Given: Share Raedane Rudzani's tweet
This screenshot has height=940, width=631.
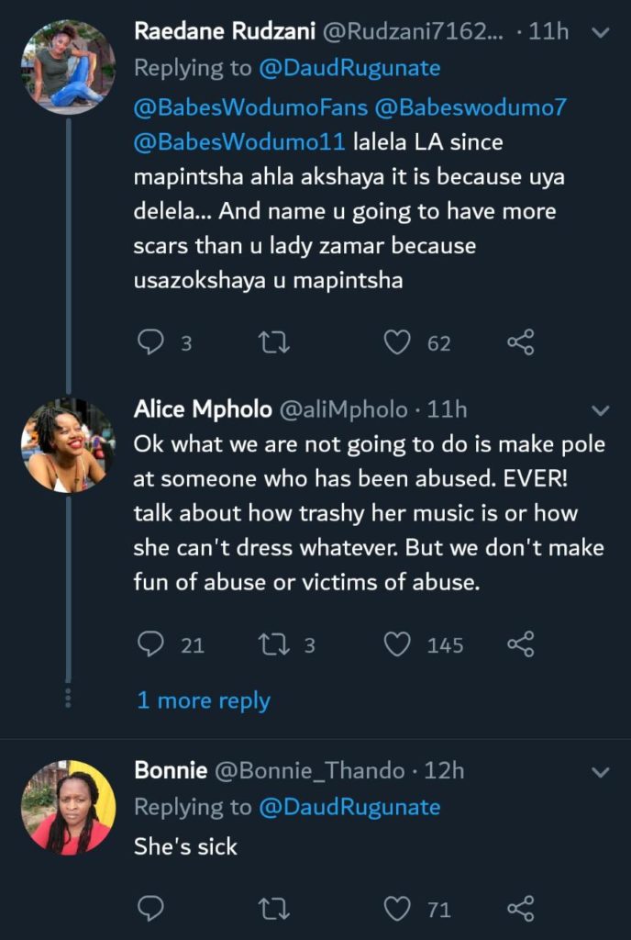Looking at the screenshot, I should [x=520, y=343].
